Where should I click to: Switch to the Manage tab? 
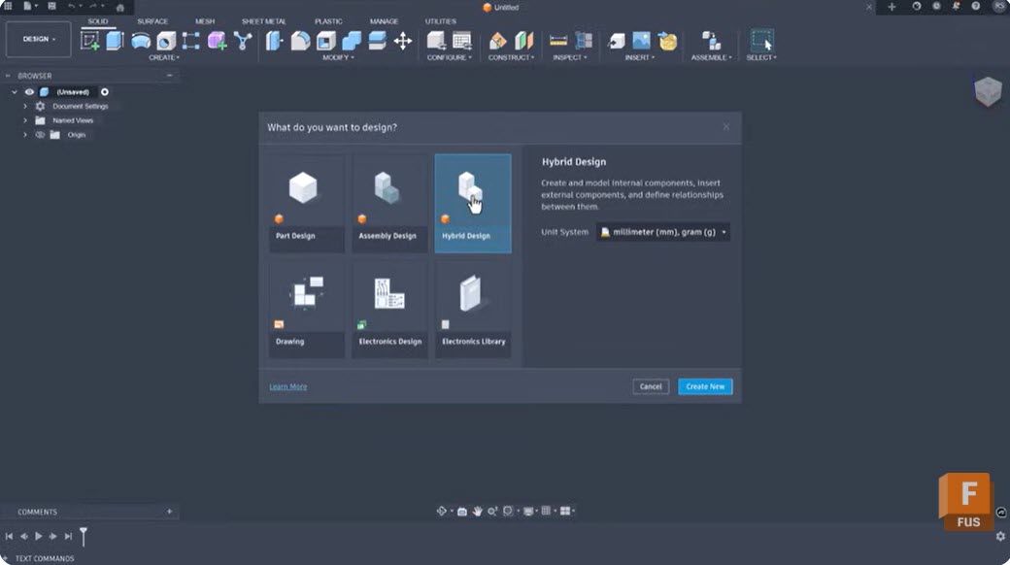pyautogui.click(x=384, y=21)
